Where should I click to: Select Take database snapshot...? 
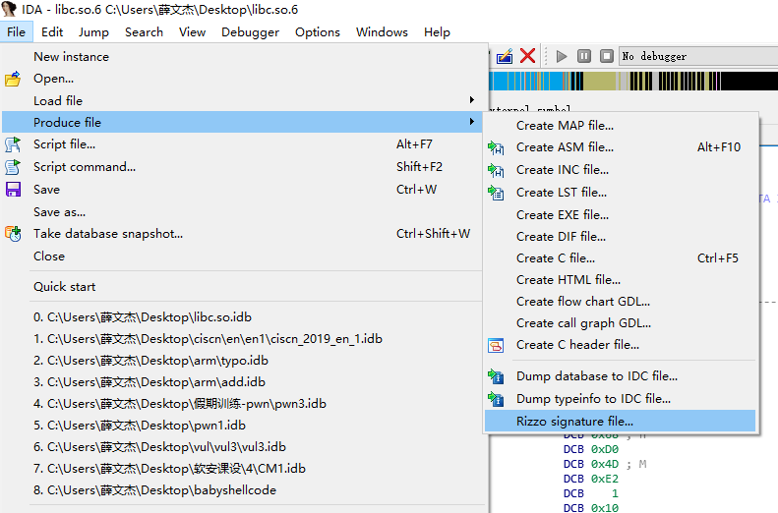[x=242, y=234]
